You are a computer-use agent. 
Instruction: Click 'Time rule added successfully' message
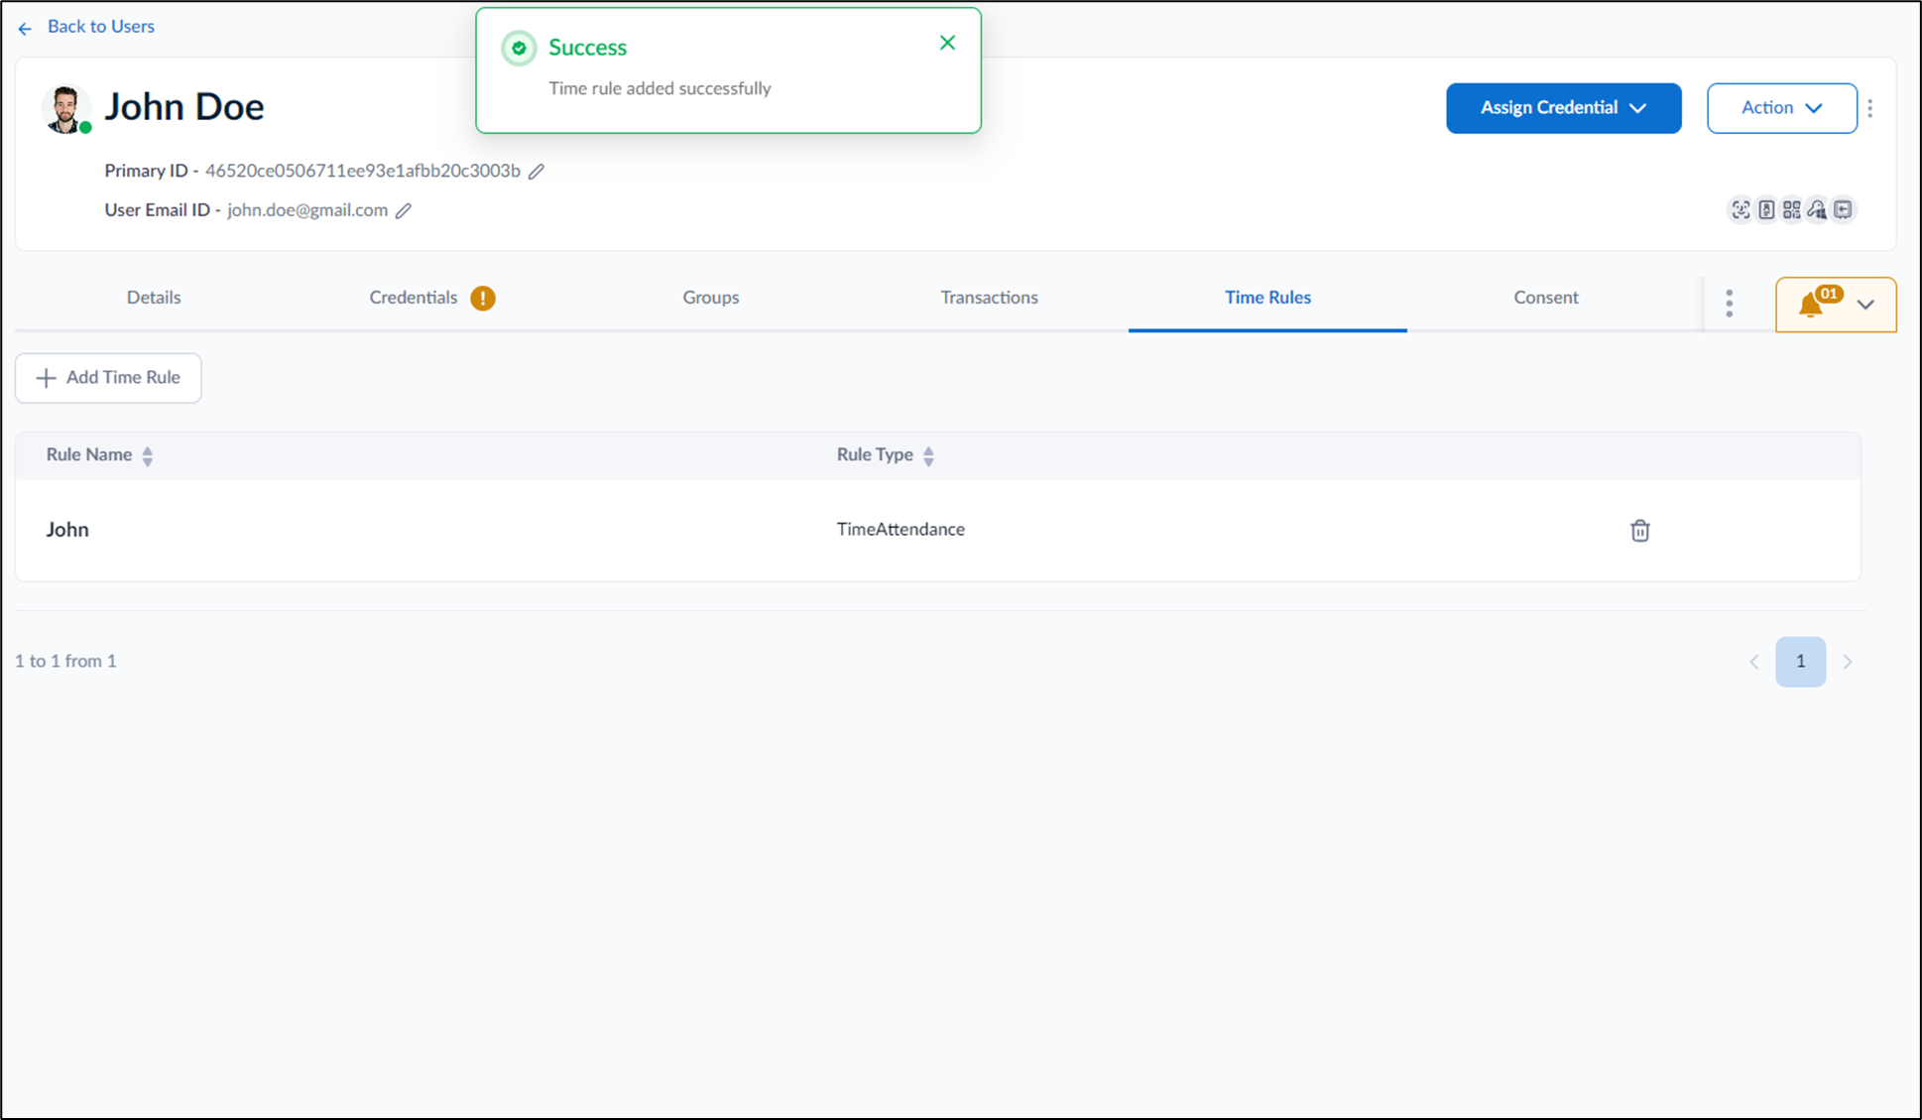[660, 88]
